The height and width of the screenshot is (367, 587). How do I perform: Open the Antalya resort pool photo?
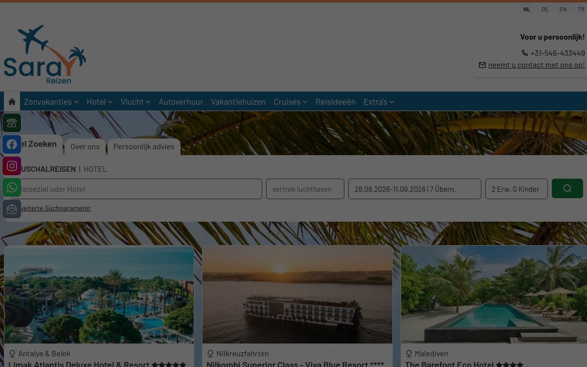[99, 295]
